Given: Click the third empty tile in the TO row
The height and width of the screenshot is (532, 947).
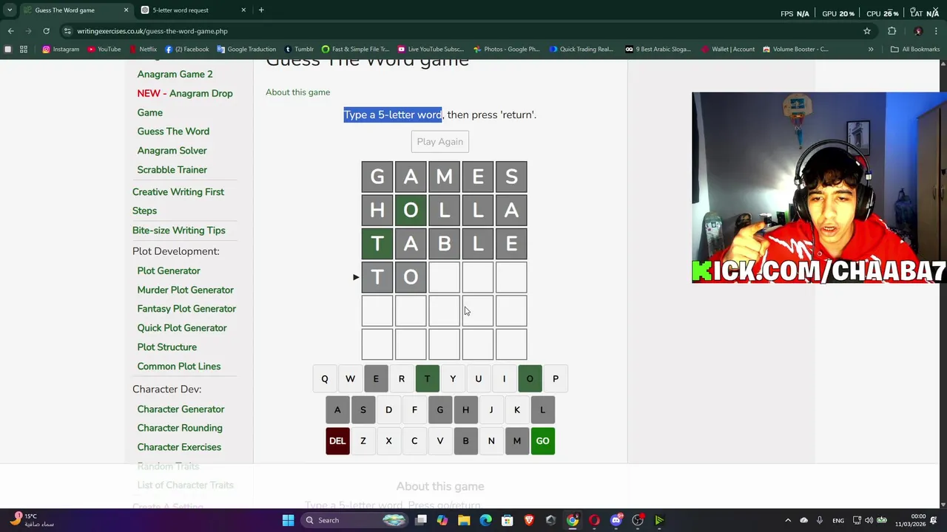Looking at the screenshot, I should [x=511, y=277].
